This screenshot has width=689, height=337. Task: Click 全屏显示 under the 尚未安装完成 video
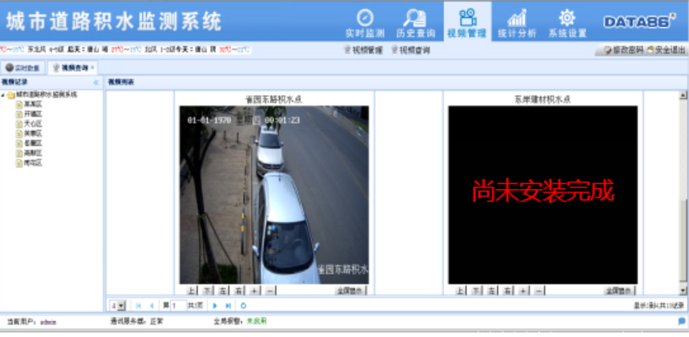coord(619,291)
